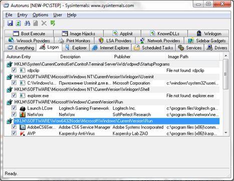Click the vertical scrollbar thumb

coord(225,74)
